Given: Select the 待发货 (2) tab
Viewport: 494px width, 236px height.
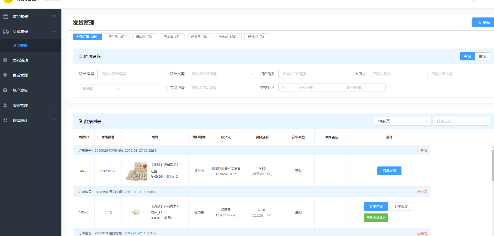Looking at the screenshot, I should click(x=172, y=37).
